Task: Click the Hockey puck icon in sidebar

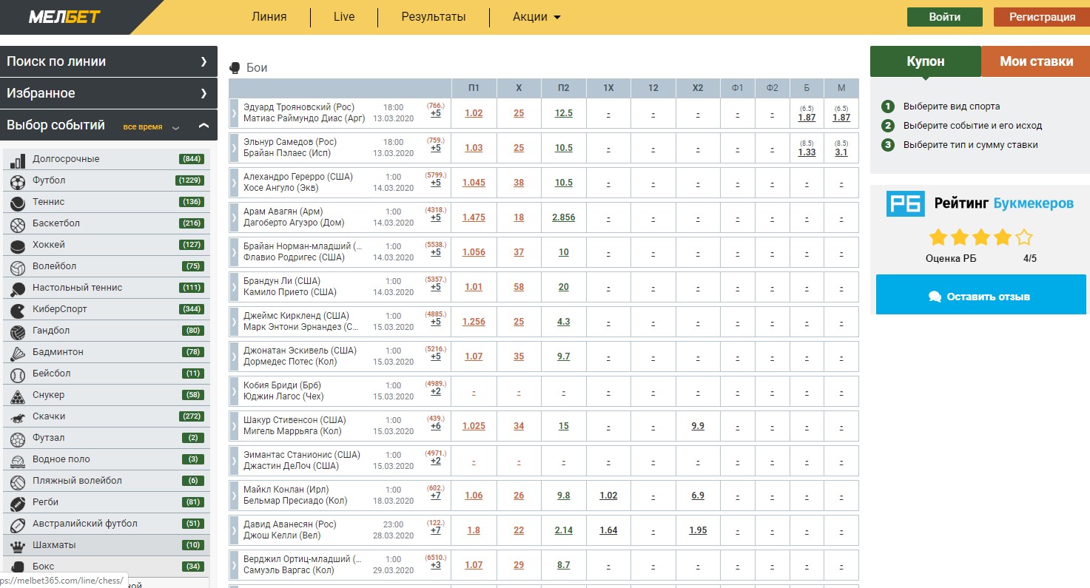Action: click(18, 245)
